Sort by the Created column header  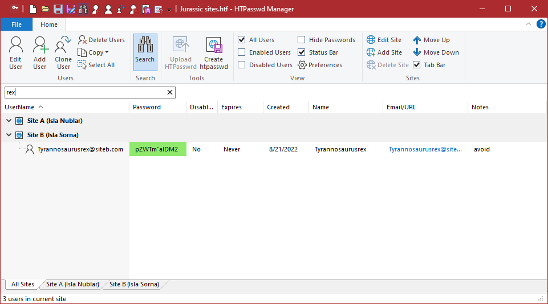click(286, 107)
